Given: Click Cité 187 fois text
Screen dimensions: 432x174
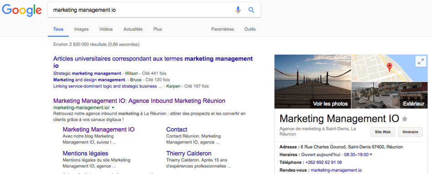Looking at the screenshot, I should pos(196,86).
